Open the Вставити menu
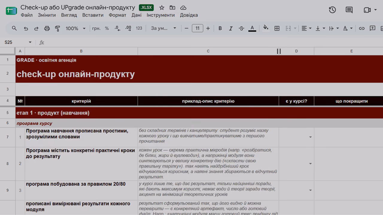 [x=93, y=15]
